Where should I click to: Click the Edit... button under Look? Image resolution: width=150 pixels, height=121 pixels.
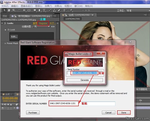(14, 37)
